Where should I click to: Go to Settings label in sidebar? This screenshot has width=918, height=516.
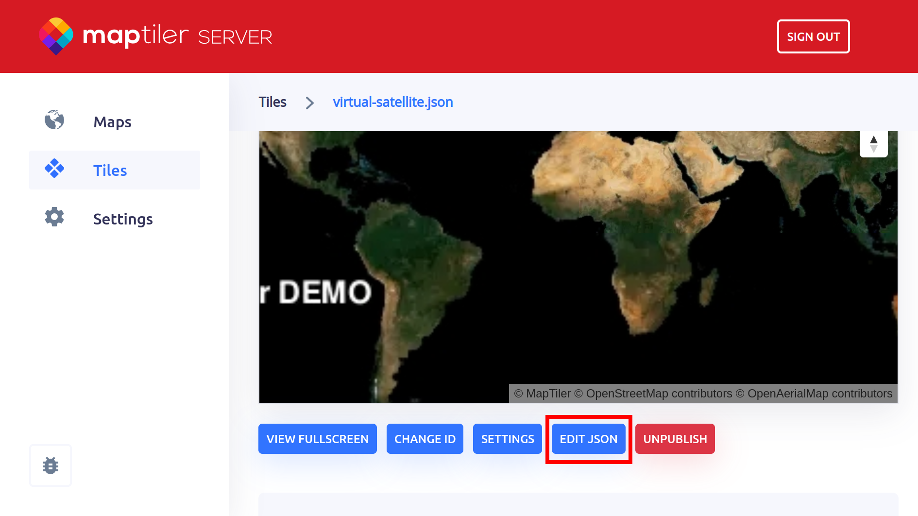click(123, 219)
